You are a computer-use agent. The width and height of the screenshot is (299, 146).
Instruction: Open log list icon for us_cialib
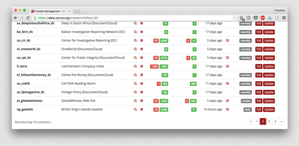pyautogui.click(x=227, y=83)
